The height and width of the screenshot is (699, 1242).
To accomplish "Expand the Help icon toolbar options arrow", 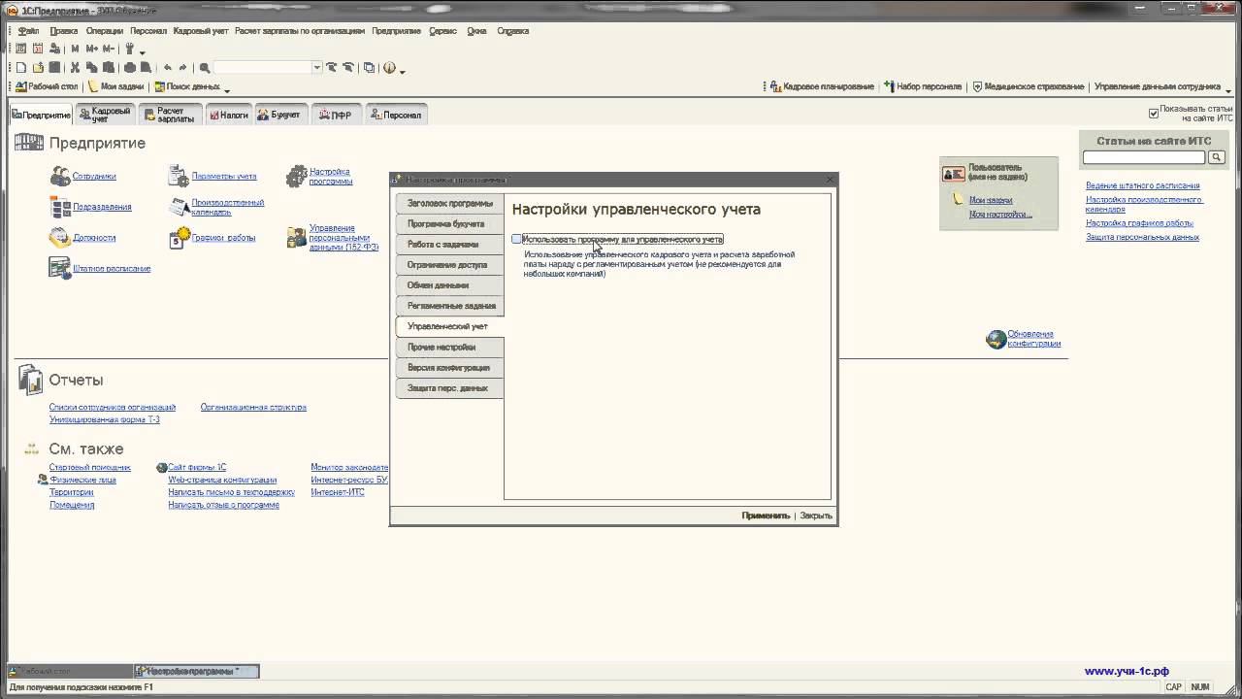I will tap(402, 70).
